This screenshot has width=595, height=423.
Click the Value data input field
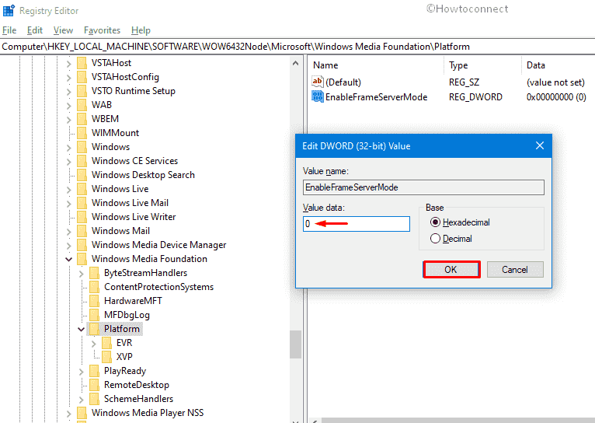(x=357, y=224)
